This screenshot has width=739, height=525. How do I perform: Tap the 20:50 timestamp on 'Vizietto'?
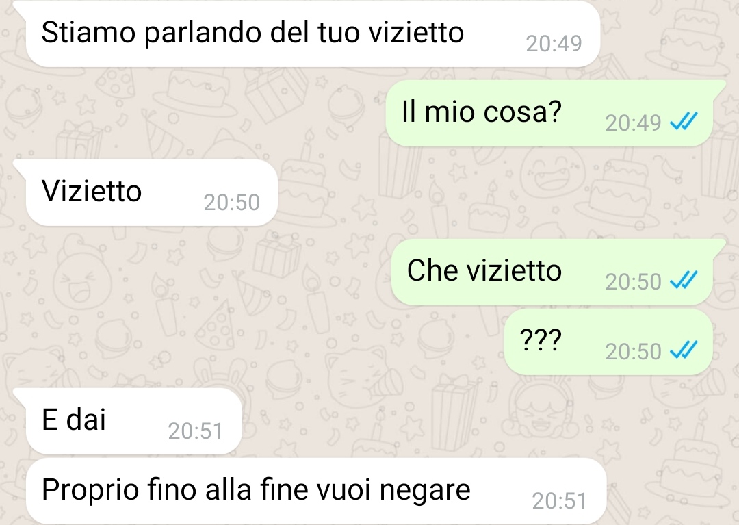point(231,203)
